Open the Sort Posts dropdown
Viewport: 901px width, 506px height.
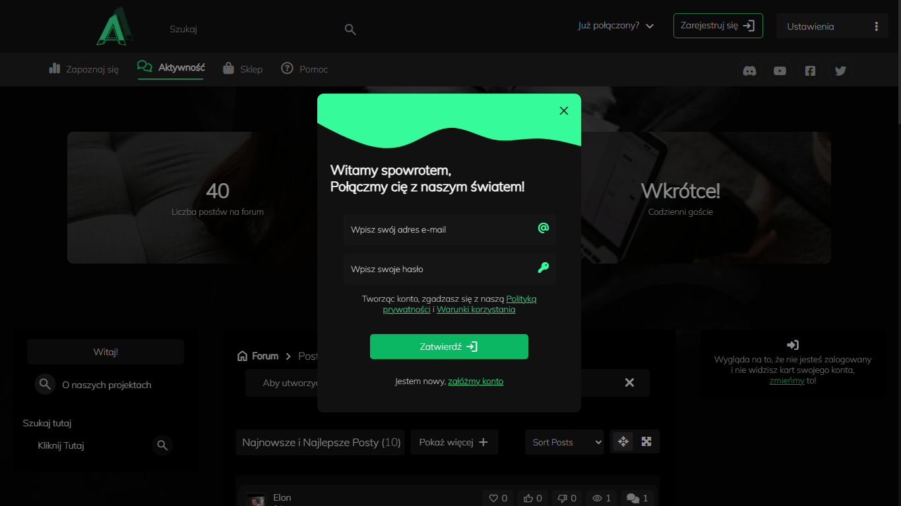[x=565, y=442]
